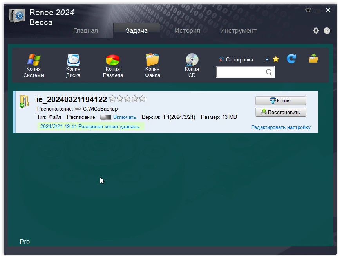Change skin with the shirt icon
The image size is (342, 260).
click(308, 10)
